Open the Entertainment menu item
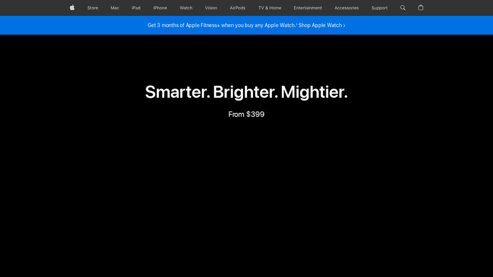 (308, 8)
